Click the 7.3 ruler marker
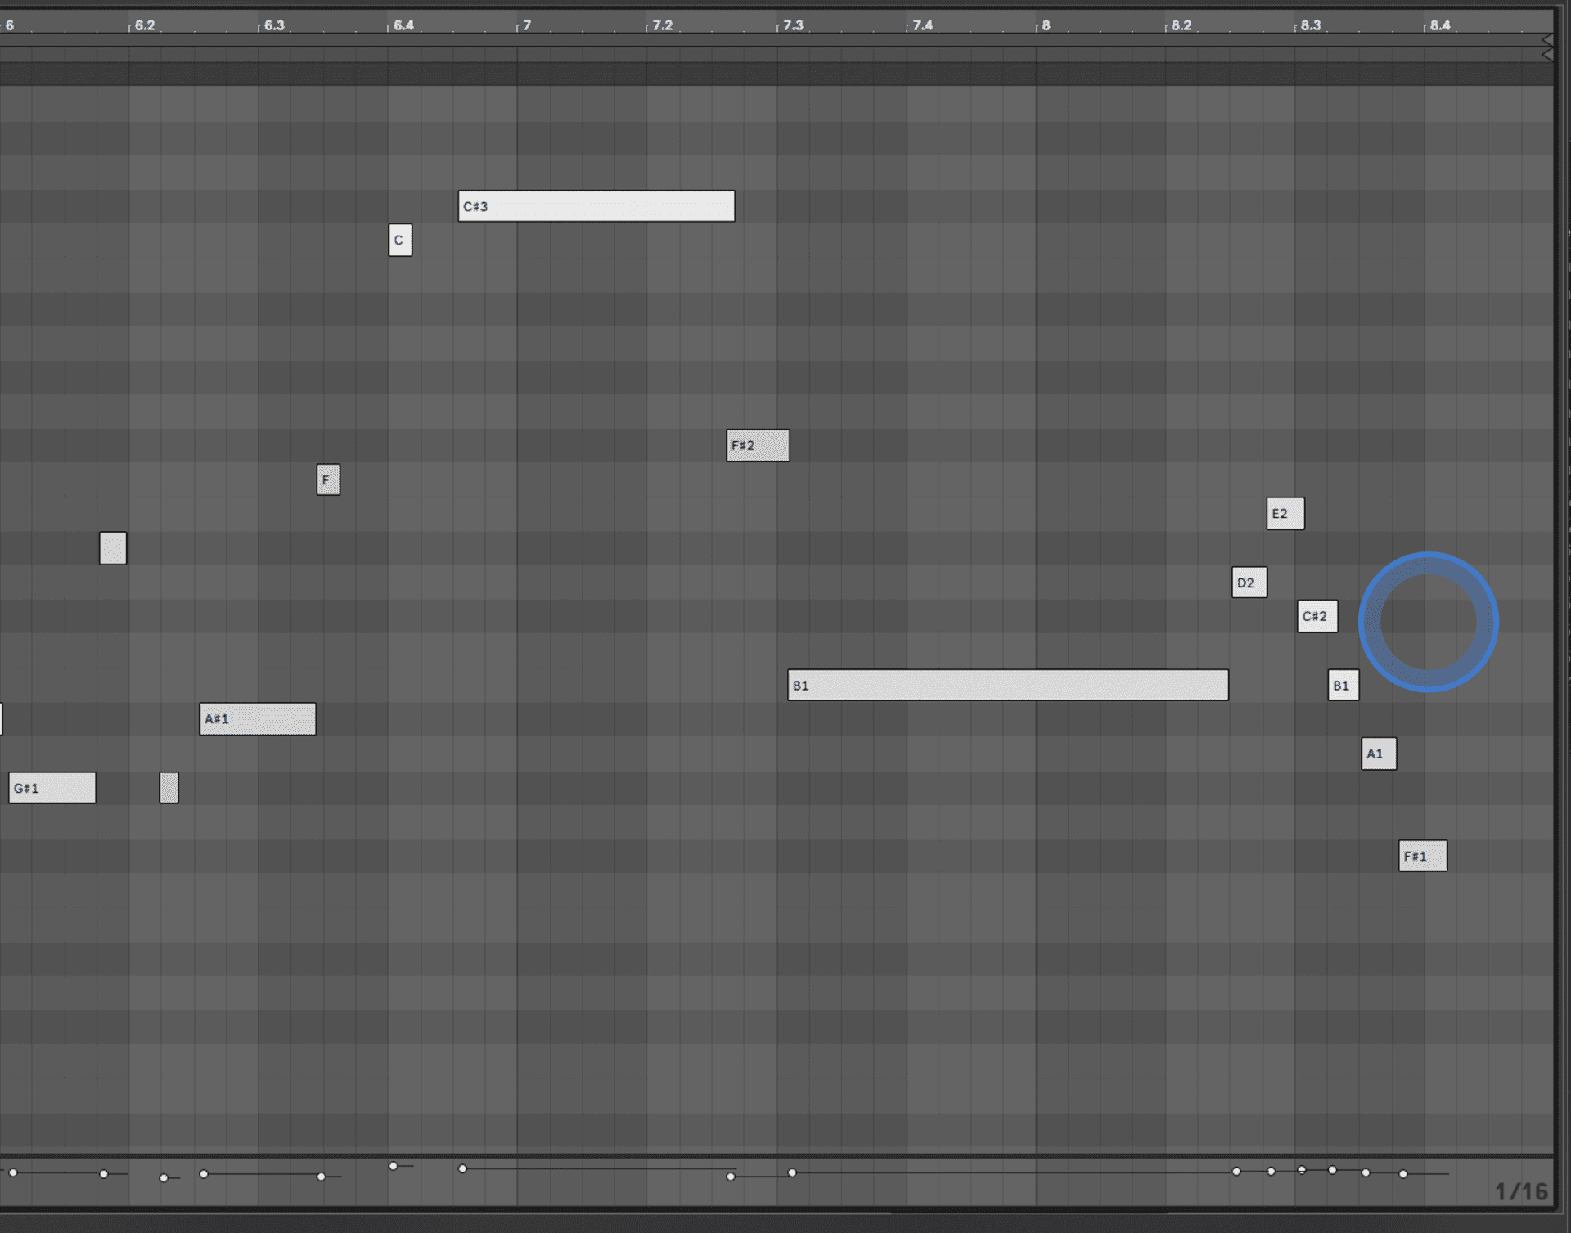Image resolution: width=1571 pixels, height=1233 pixels. pyautogui.click(x=793, y=25)
